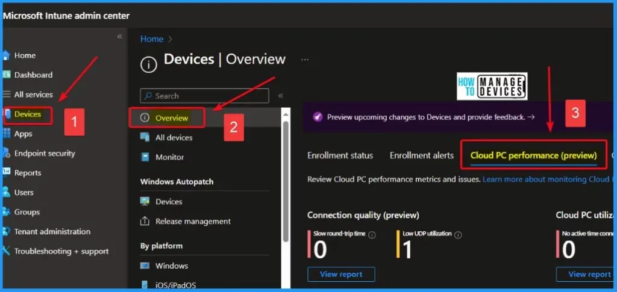Open Dashboard in the left navigation

(34, 75)
